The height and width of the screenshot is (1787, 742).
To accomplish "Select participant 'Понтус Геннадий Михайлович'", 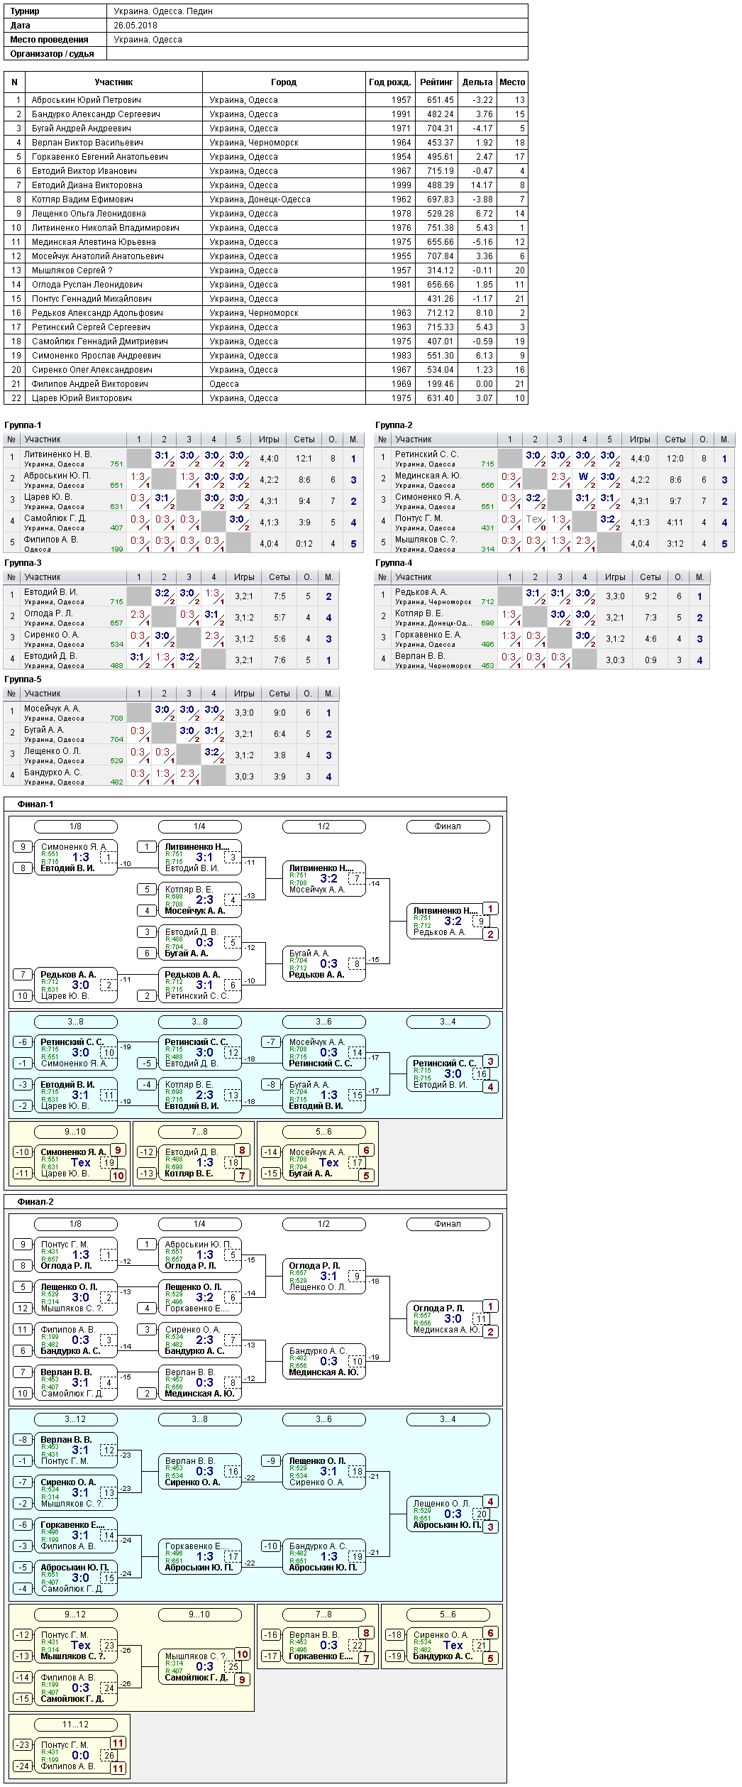I will (92, 299).
